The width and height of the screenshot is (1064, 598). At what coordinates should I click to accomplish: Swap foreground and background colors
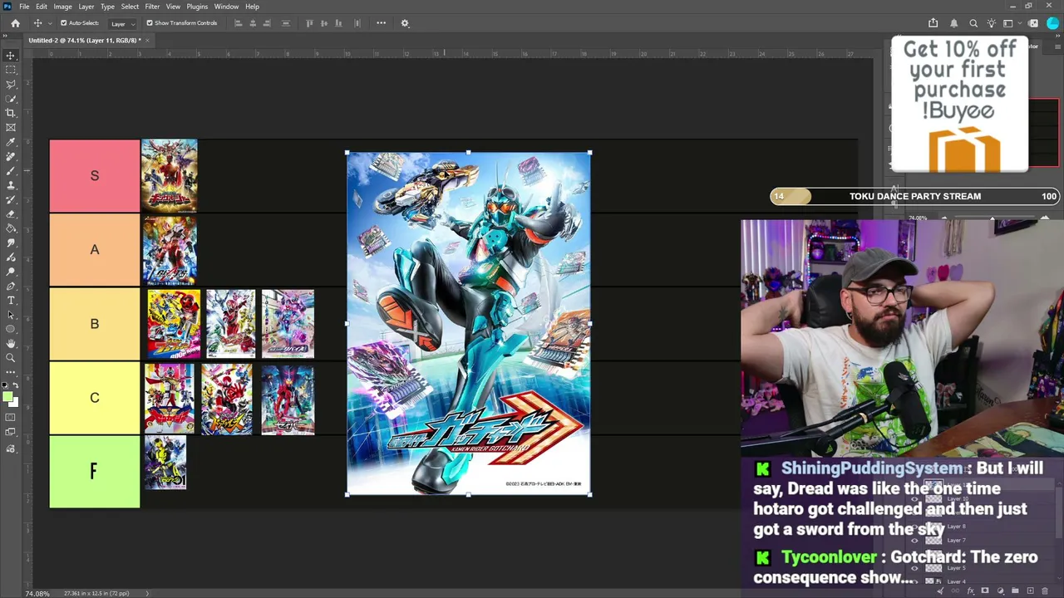16,387
